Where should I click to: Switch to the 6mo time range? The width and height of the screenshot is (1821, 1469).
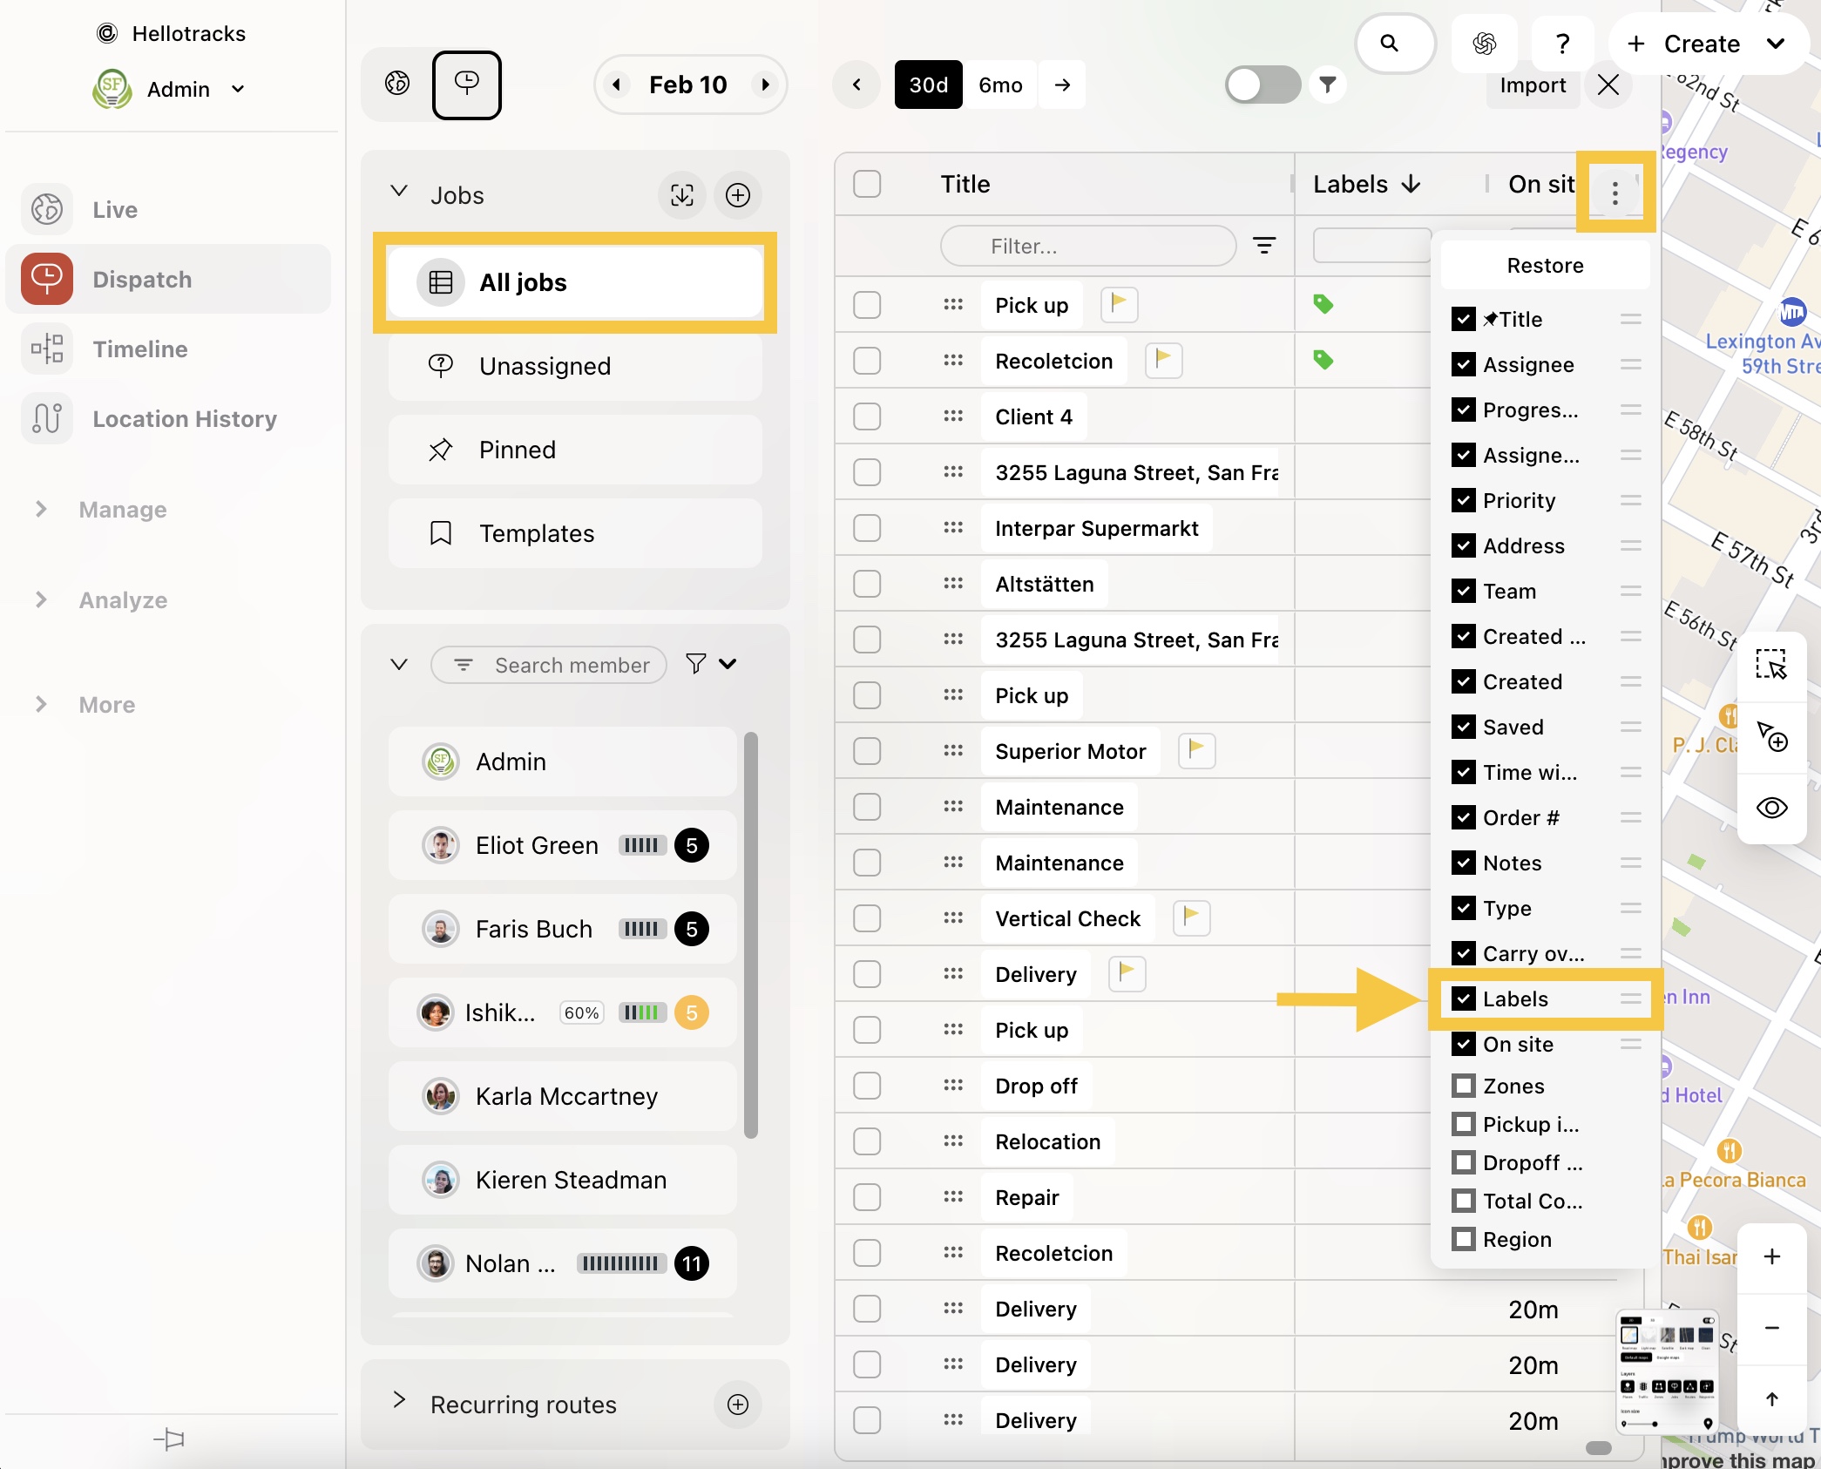pyautogui.click(x=999, y=85)
